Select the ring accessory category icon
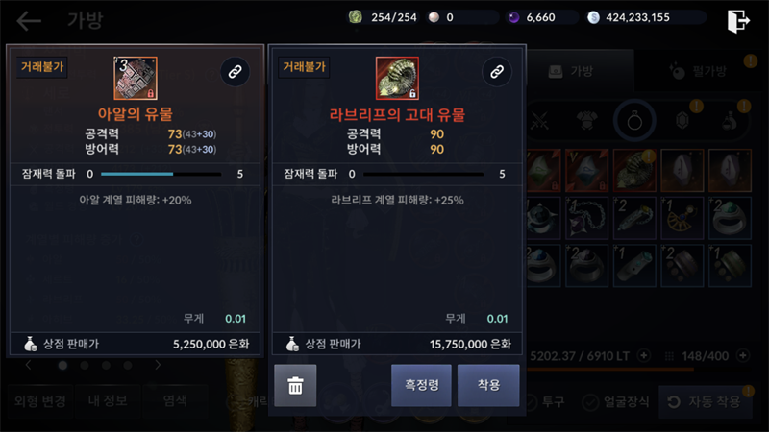This screenshot has height=432, width=769. tap(634, 120)
